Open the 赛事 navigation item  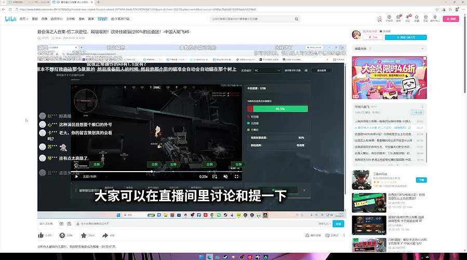click(91, 19)
